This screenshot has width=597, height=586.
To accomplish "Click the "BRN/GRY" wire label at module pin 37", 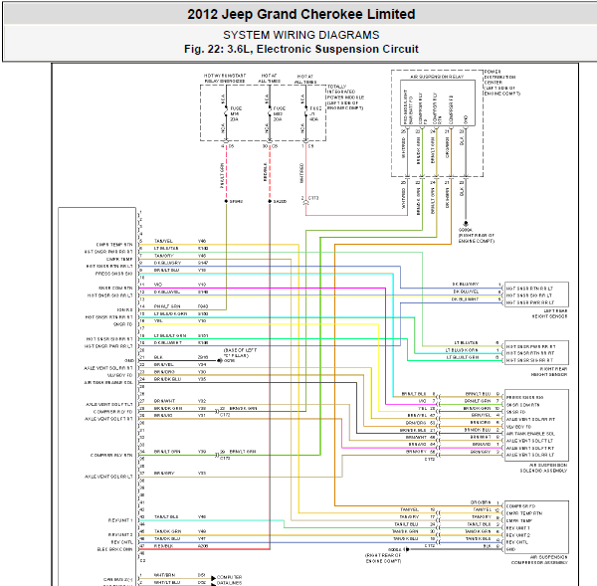I will click(x=164, y=474).
